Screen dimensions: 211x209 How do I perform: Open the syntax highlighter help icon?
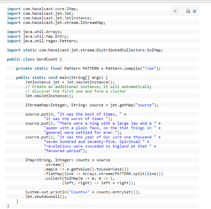pos(194,11)
